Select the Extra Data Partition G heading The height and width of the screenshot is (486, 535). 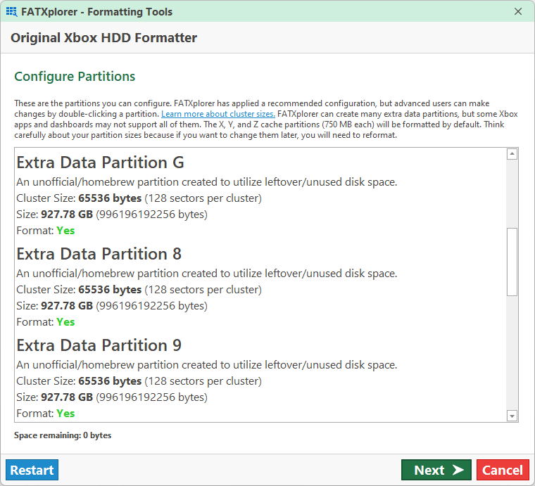[100, 162]
